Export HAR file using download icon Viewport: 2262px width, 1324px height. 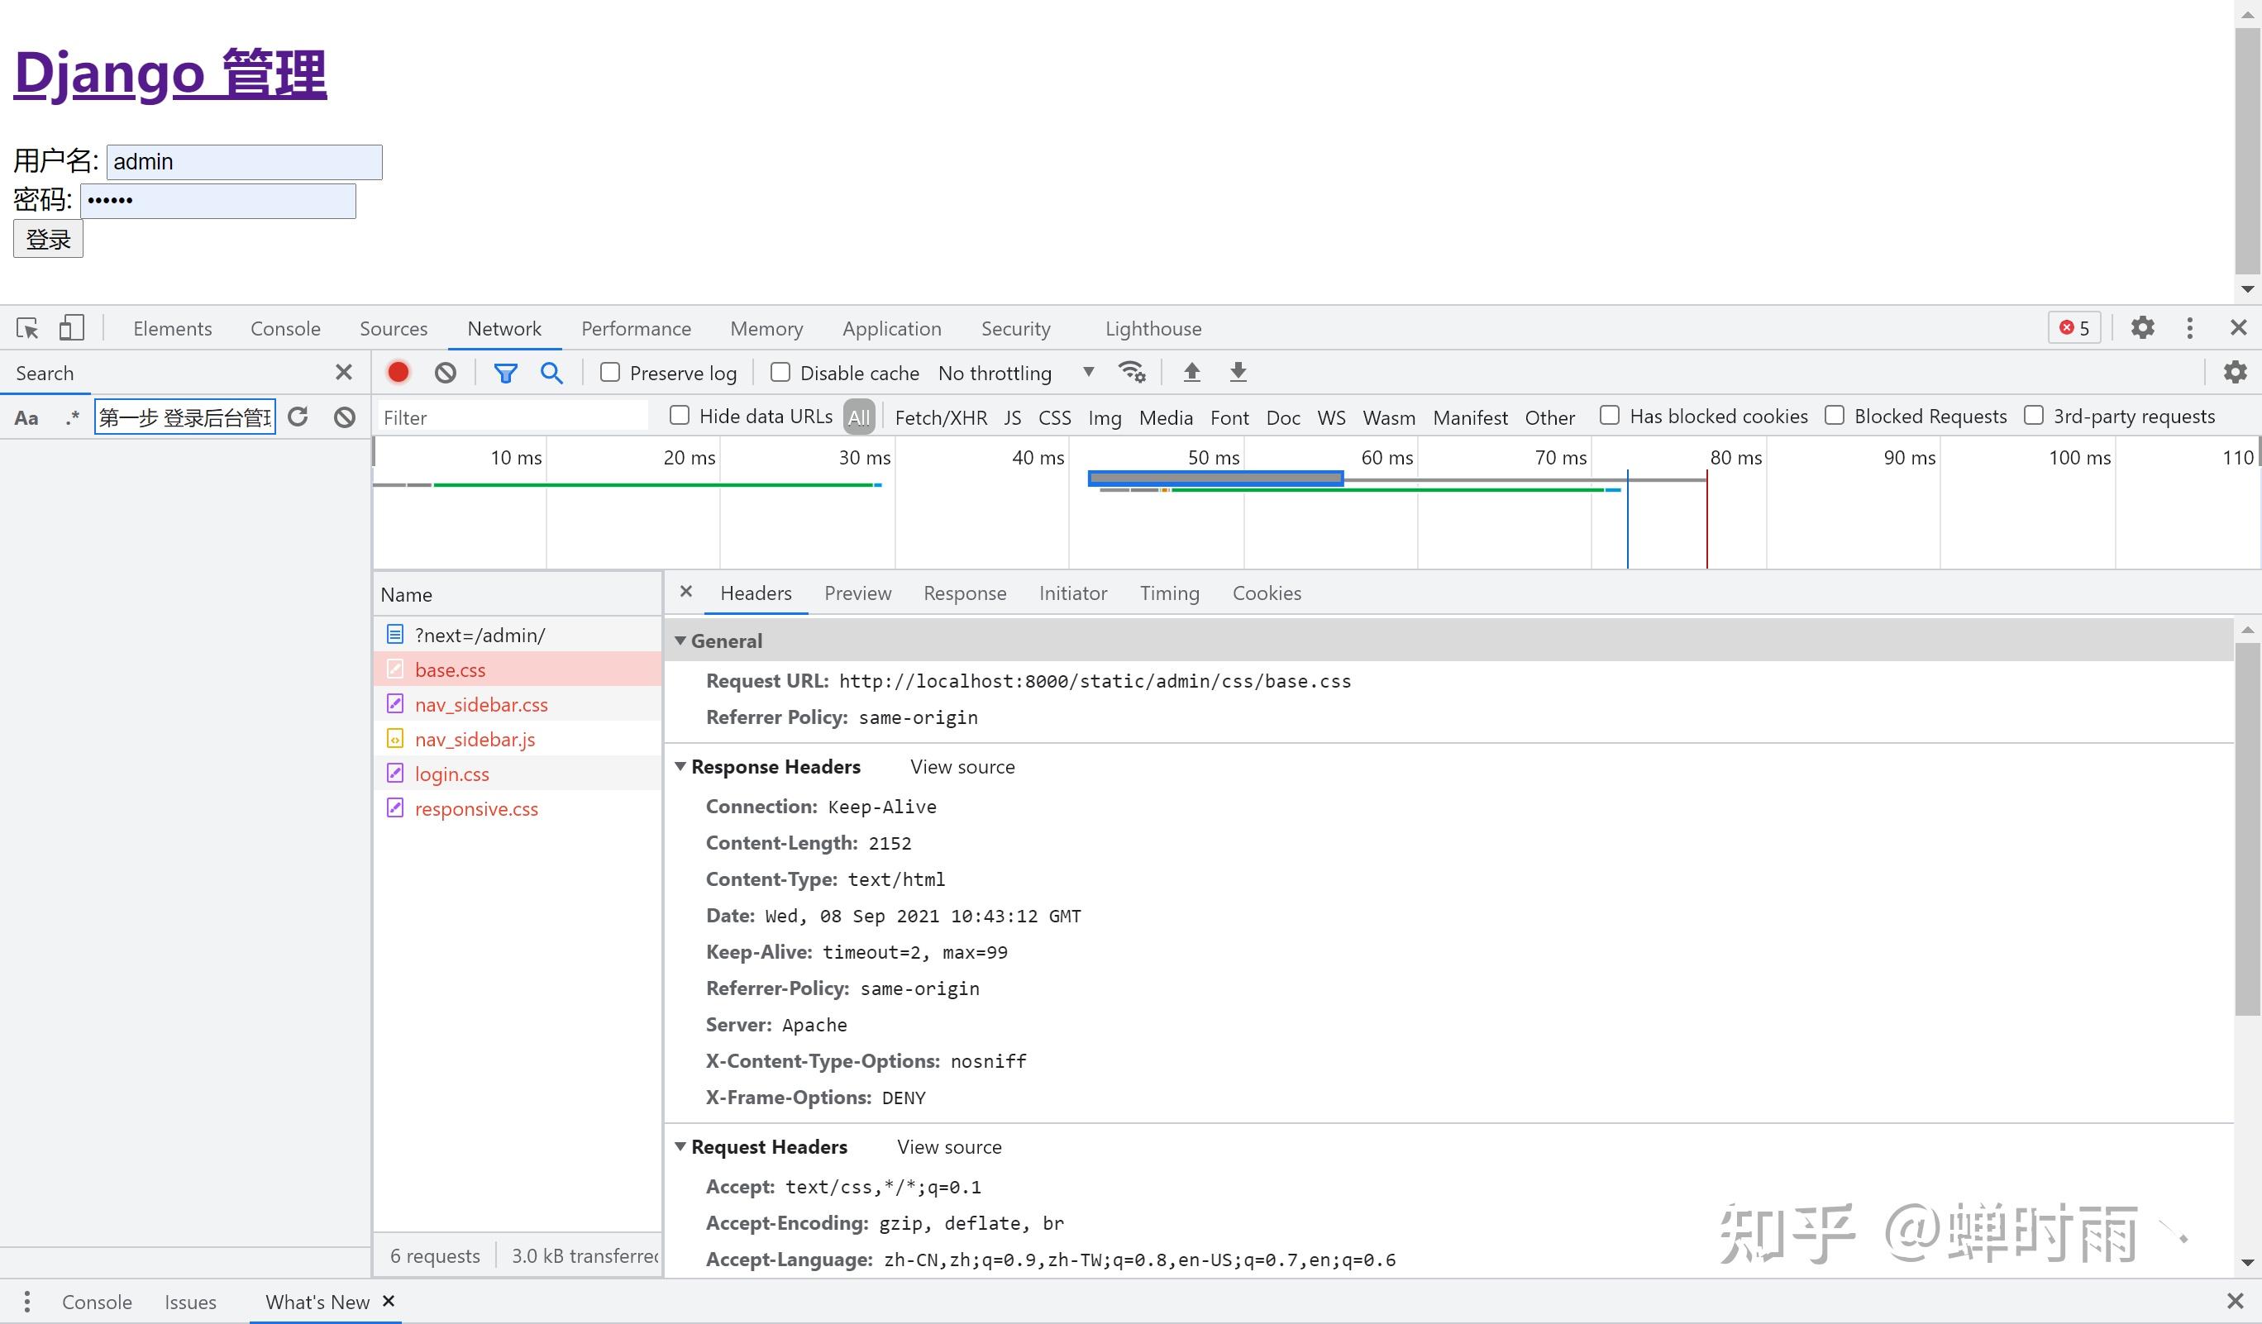[x=1238, y=371]
